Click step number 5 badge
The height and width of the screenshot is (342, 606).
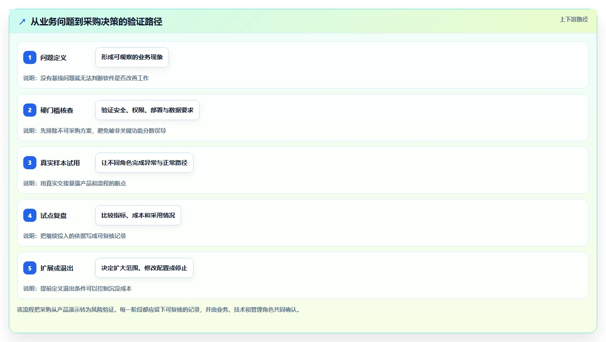[30, 268]
